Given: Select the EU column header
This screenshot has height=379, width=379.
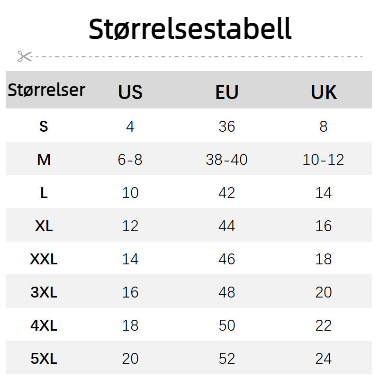Looking at the screenshot, I should point(227,92).
